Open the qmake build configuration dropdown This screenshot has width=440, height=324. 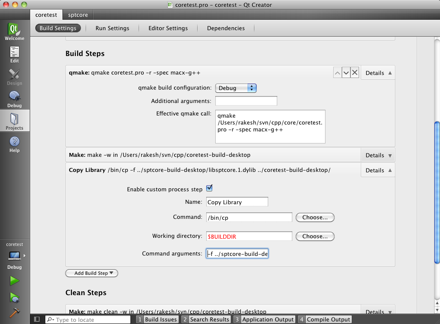coord(236,88)
